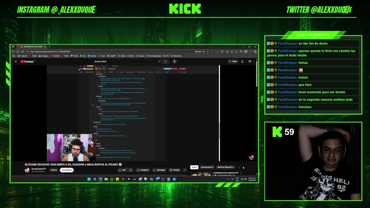The image size is (370, 208).
Task: Expand the Marketing Digital bookmark folder
Action: pos(154,56)
